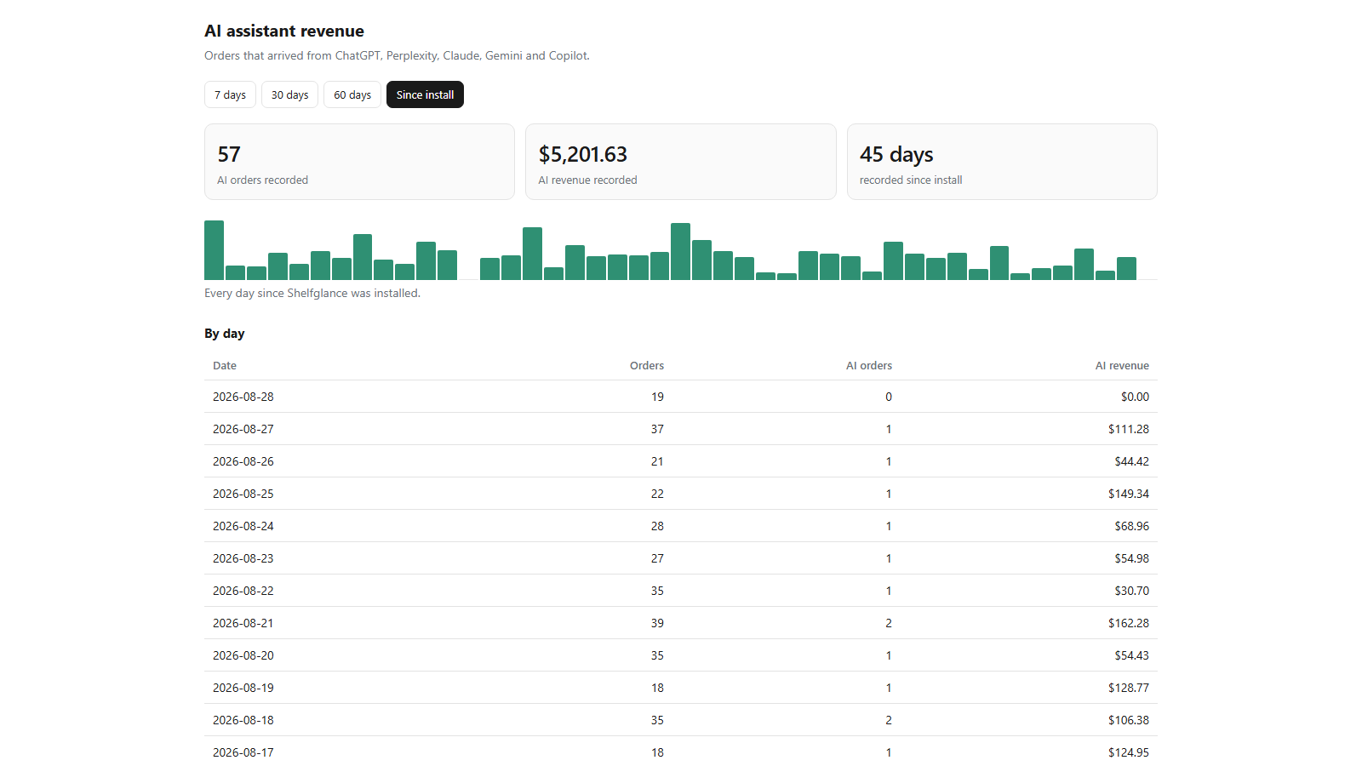Click the By day section heading
The height and width of the screenshot is (766, 1362).
(x=225, y=334)
